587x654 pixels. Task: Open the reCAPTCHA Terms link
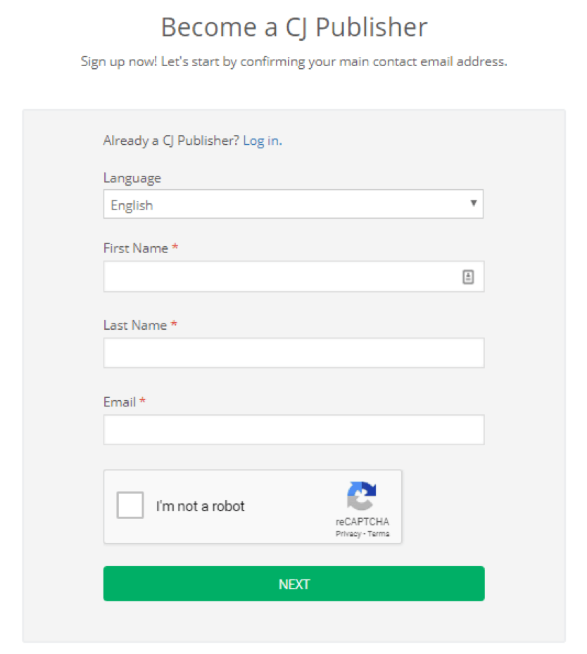pyautogui.click(x=378, y=534)
